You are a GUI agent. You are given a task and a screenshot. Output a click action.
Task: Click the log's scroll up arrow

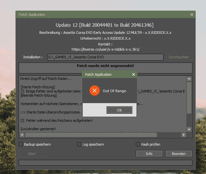point(189,79)
